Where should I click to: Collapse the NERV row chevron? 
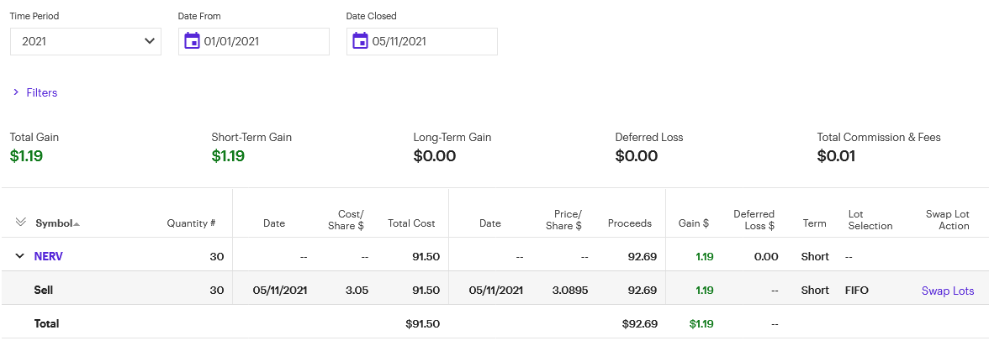click(x=20, y=256)
